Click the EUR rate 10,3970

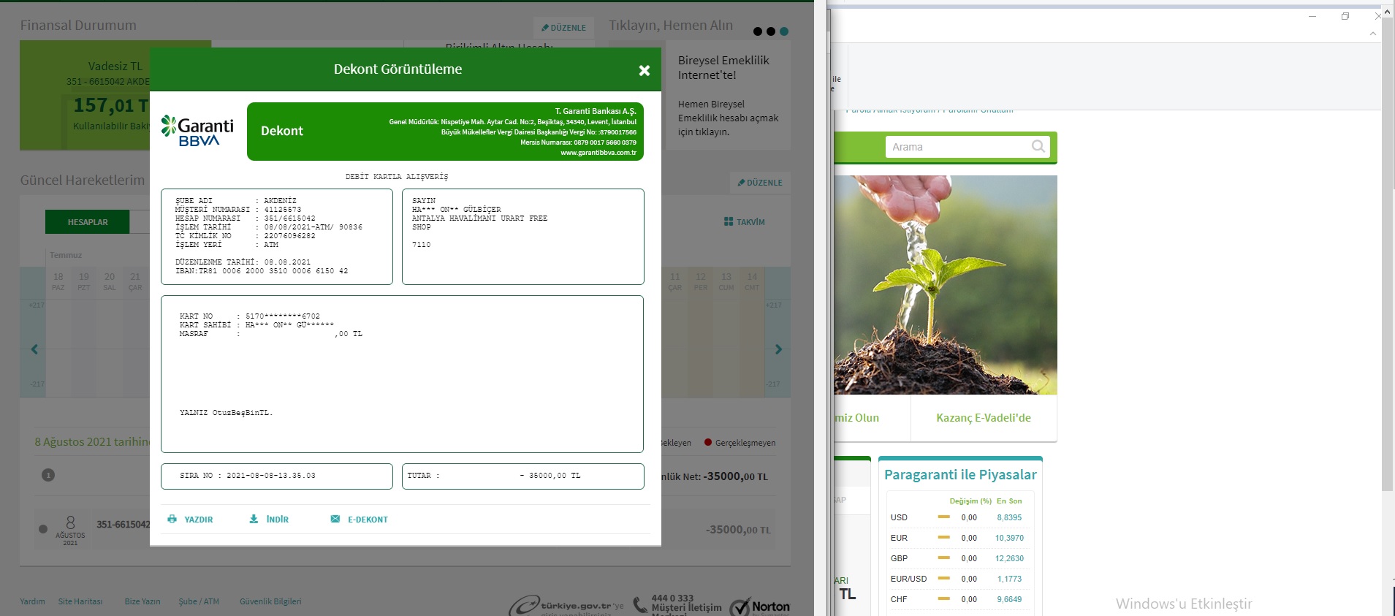coord(1009,538)
